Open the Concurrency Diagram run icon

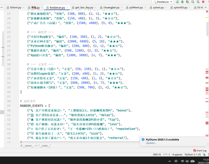(198, 2)
